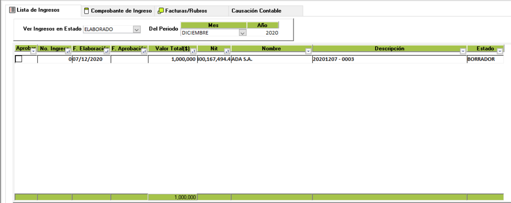Open the Mes dropdown showing DICIEMBRE
The image size is (511, 203).
point(242,33)
